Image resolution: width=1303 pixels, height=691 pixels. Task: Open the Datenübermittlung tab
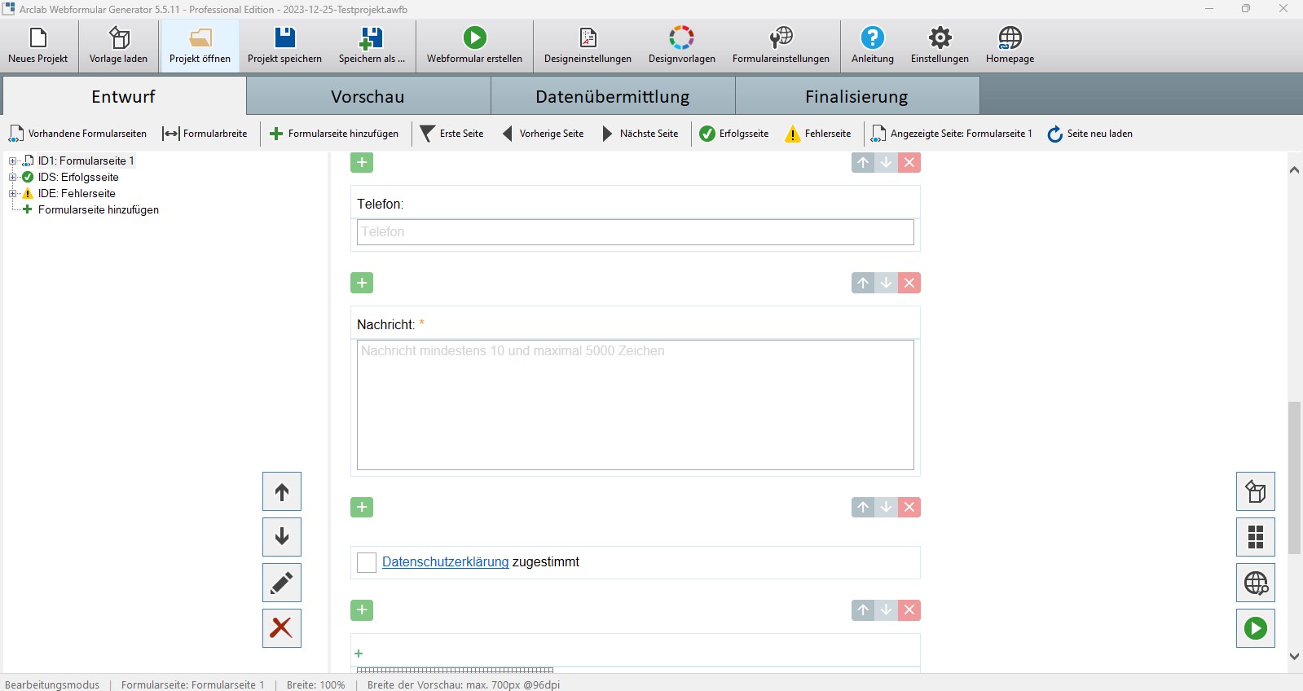tap(612, 96)
